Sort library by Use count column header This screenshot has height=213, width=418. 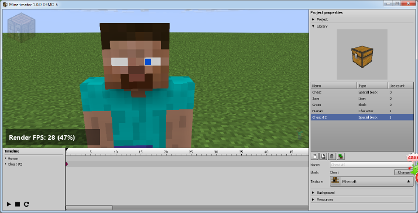click(400, 86)
